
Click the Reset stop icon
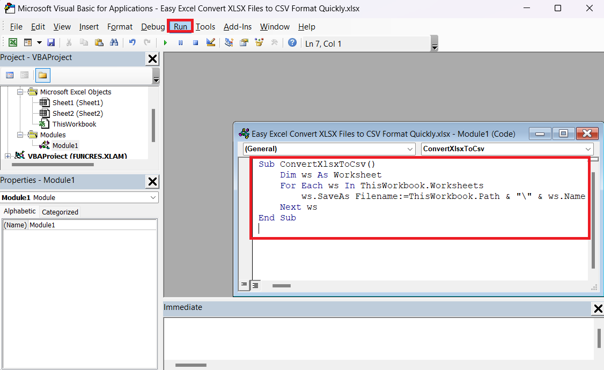pos(195,43)
